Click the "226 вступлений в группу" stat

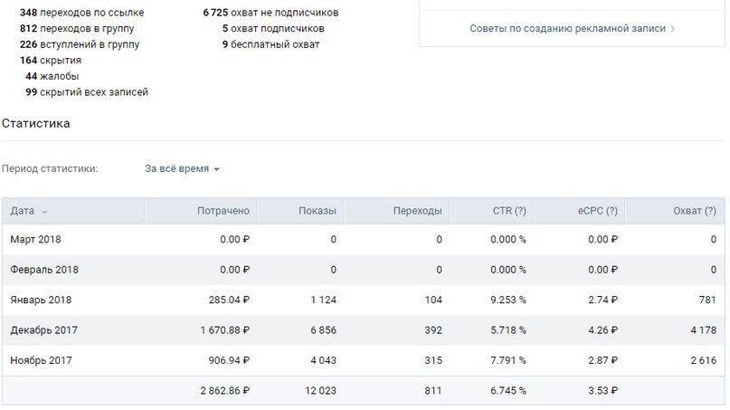pos(80,44)
